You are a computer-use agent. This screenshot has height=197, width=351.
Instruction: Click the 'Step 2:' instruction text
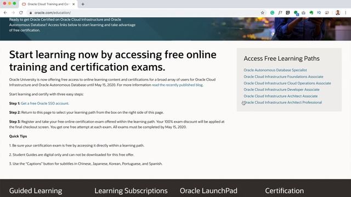click(x=87, y=112)
